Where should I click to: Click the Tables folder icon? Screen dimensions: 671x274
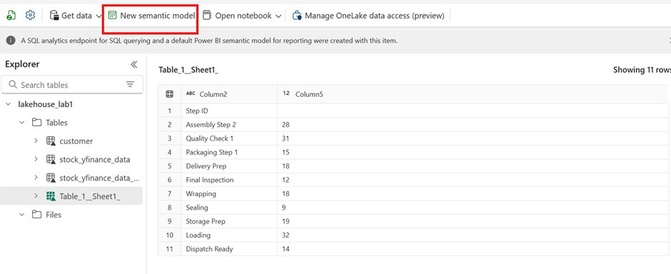37,123
